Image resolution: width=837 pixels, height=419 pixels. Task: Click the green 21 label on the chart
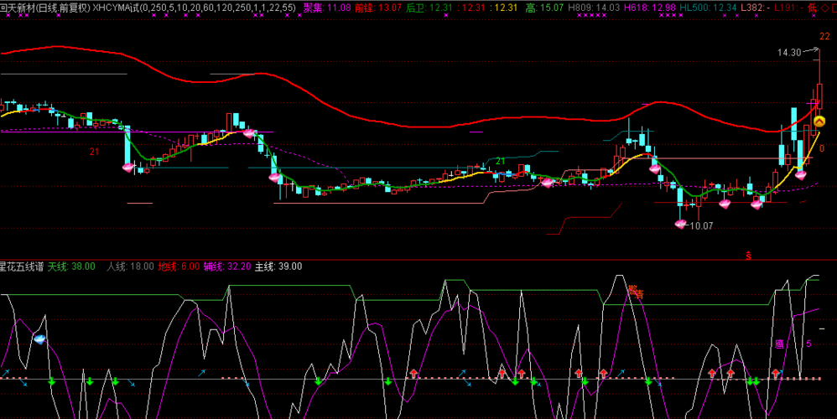pyautogui.click(x=500, y=161)
